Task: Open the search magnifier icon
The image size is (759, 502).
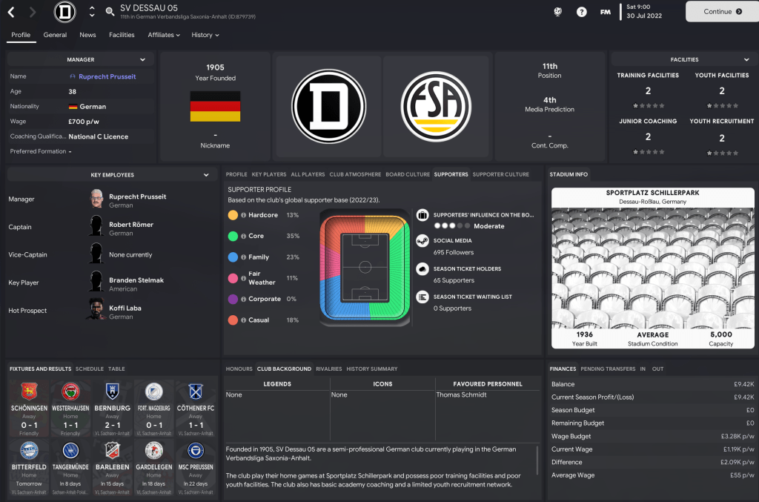Action: pyautogui.click(x=110, y=12)
